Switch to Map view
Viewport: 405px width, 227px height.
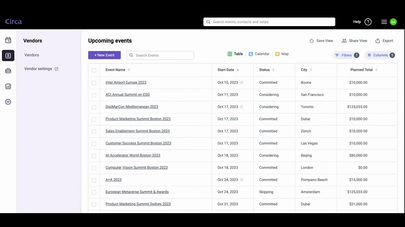tap(282, 54)
